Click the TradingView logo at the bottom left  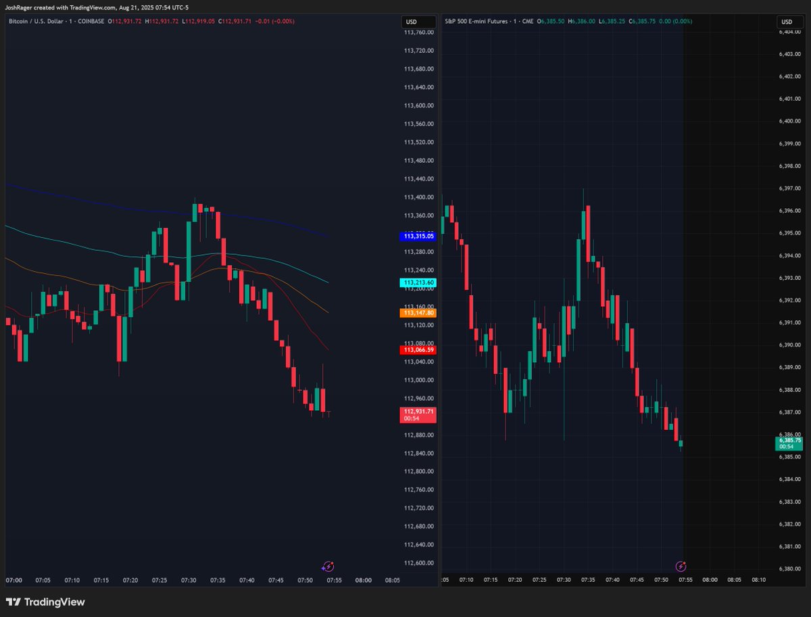point(45,601)
